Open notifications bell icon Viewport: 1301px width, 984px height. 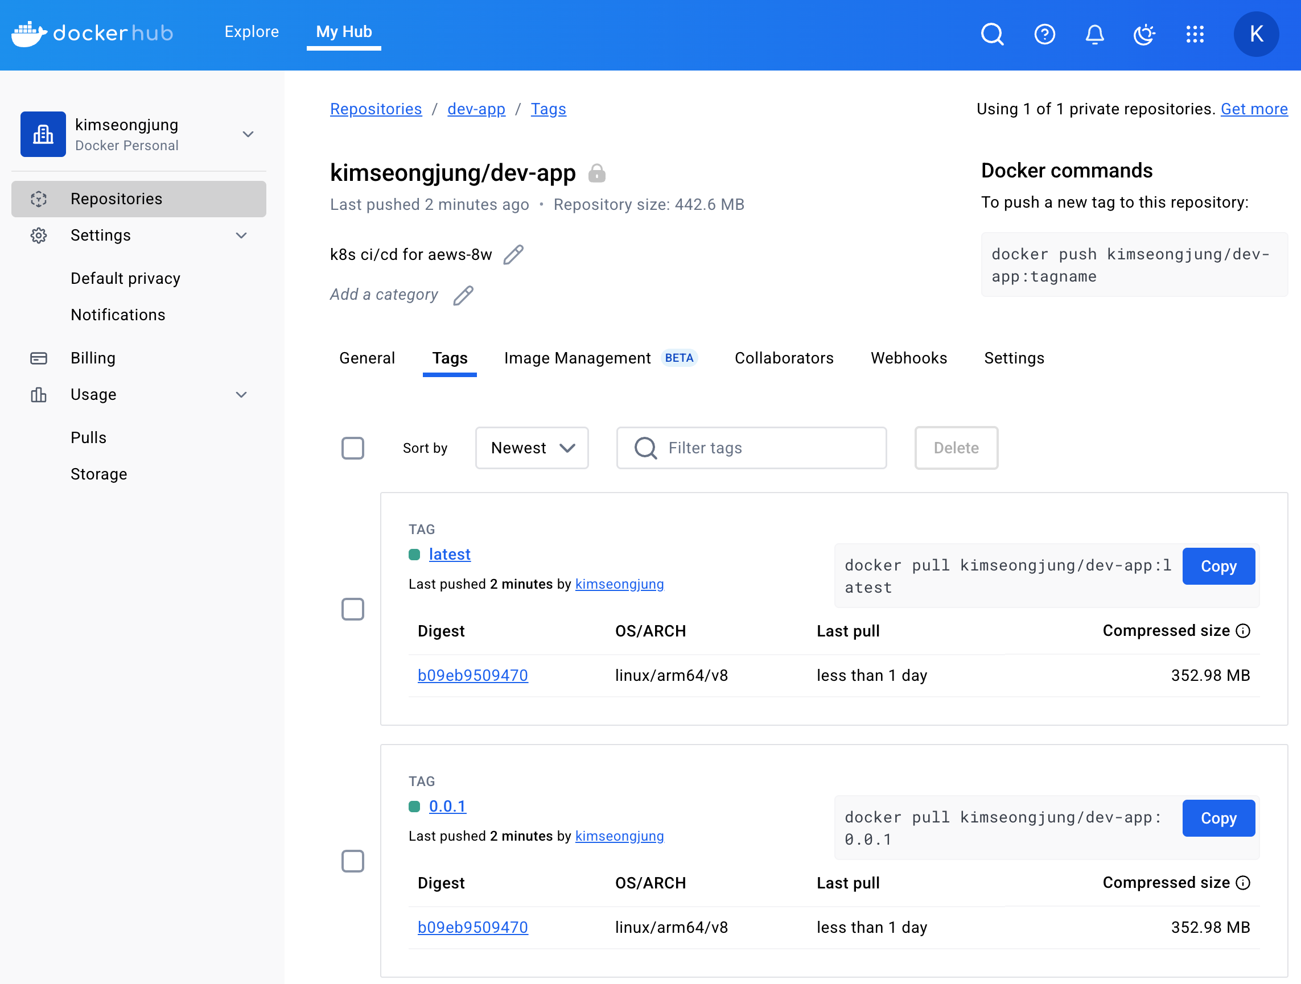(1094, 34)
